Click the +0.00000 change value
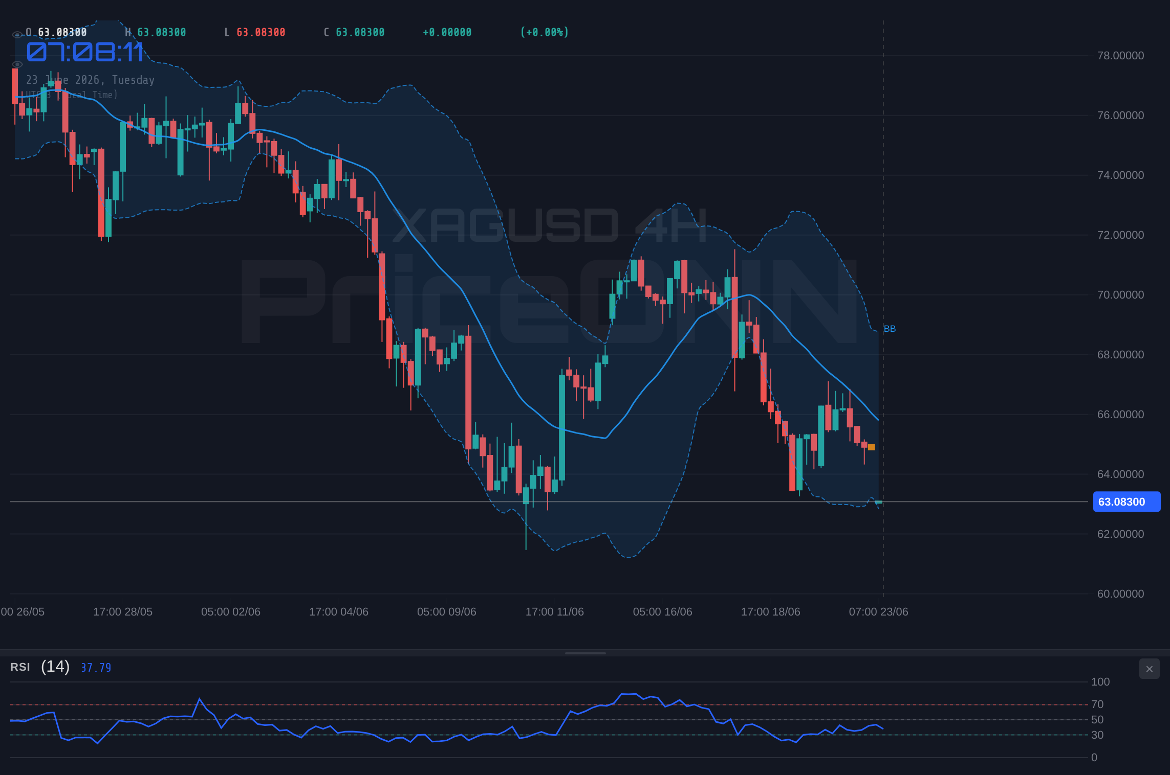This screenshot has height=775, width=1170. pyautogui.click(x=447, y=32)
